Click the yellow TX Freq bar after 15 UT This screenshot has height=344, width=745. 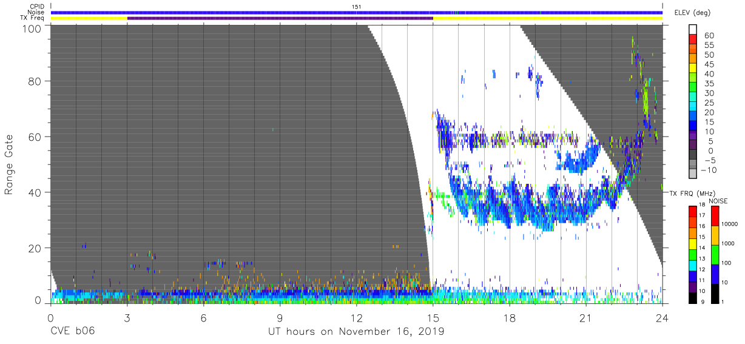[547, 18]
